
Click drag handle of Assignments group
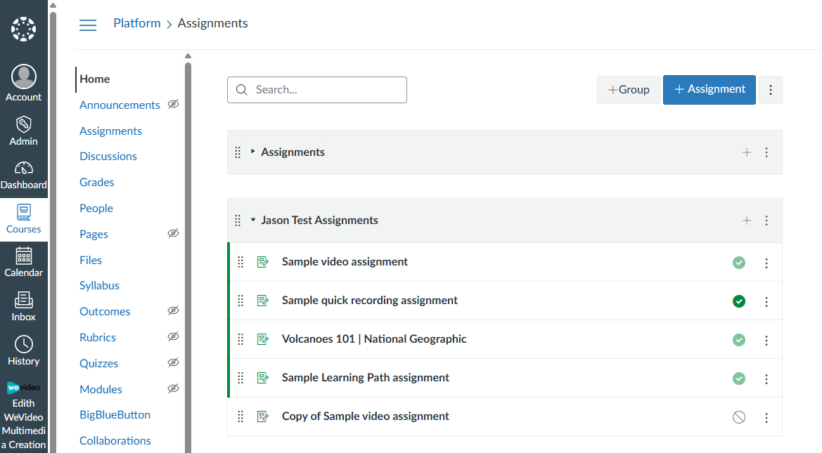point(238,152)
